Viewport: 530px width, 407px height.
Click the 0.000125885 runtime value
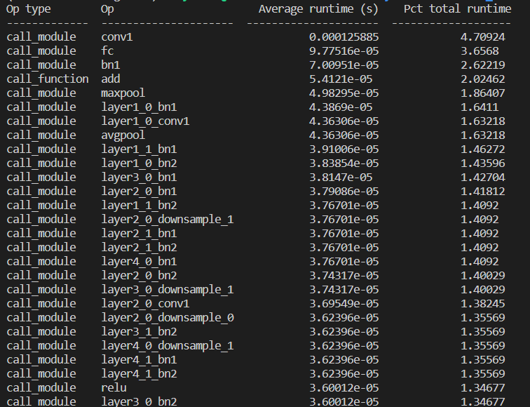pos(344,37)
